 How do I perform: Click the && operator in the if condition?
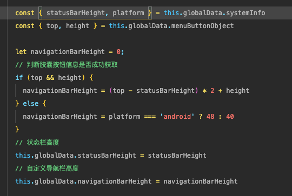(x=50, y=78)
